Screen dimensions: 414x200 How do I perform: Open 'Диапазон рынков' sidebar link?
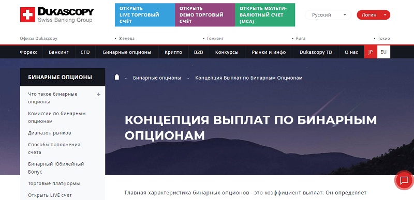(49, 133)
